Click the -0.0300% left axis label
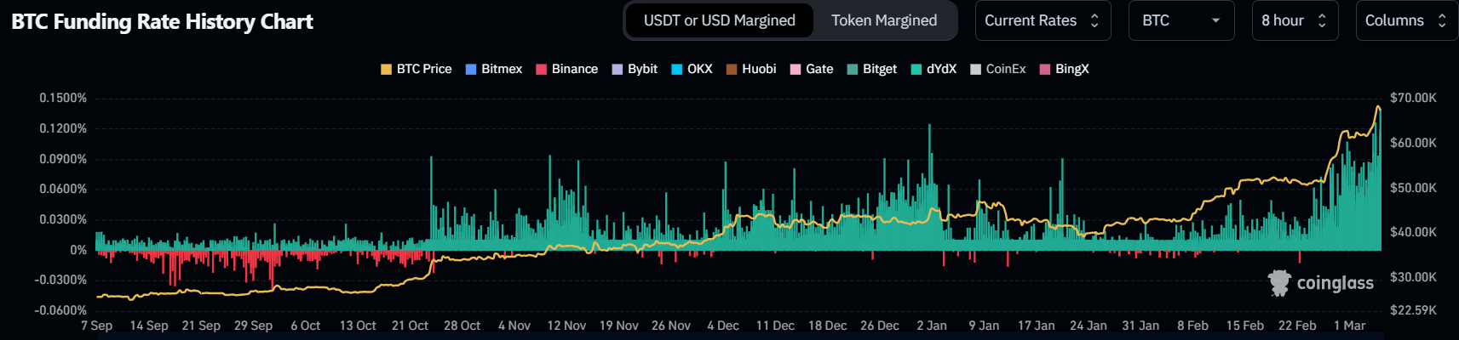Image resolution: width=1459 pixels, height=340 pixels. pos(60,280)
